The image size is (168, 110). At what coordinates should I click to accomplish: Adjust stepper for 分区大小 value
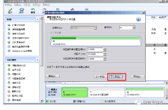coord(105,54)
